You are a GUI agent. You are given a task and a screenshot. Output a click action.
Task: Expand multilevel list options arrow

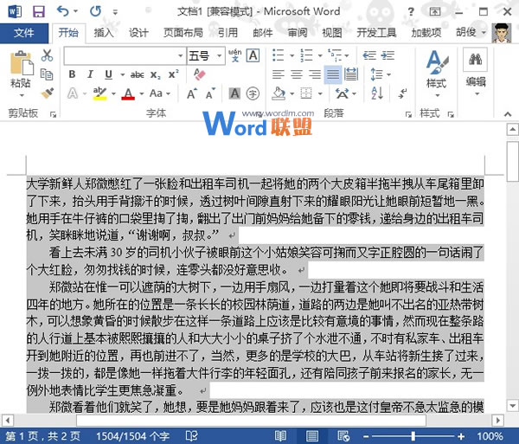pos(347,55)
